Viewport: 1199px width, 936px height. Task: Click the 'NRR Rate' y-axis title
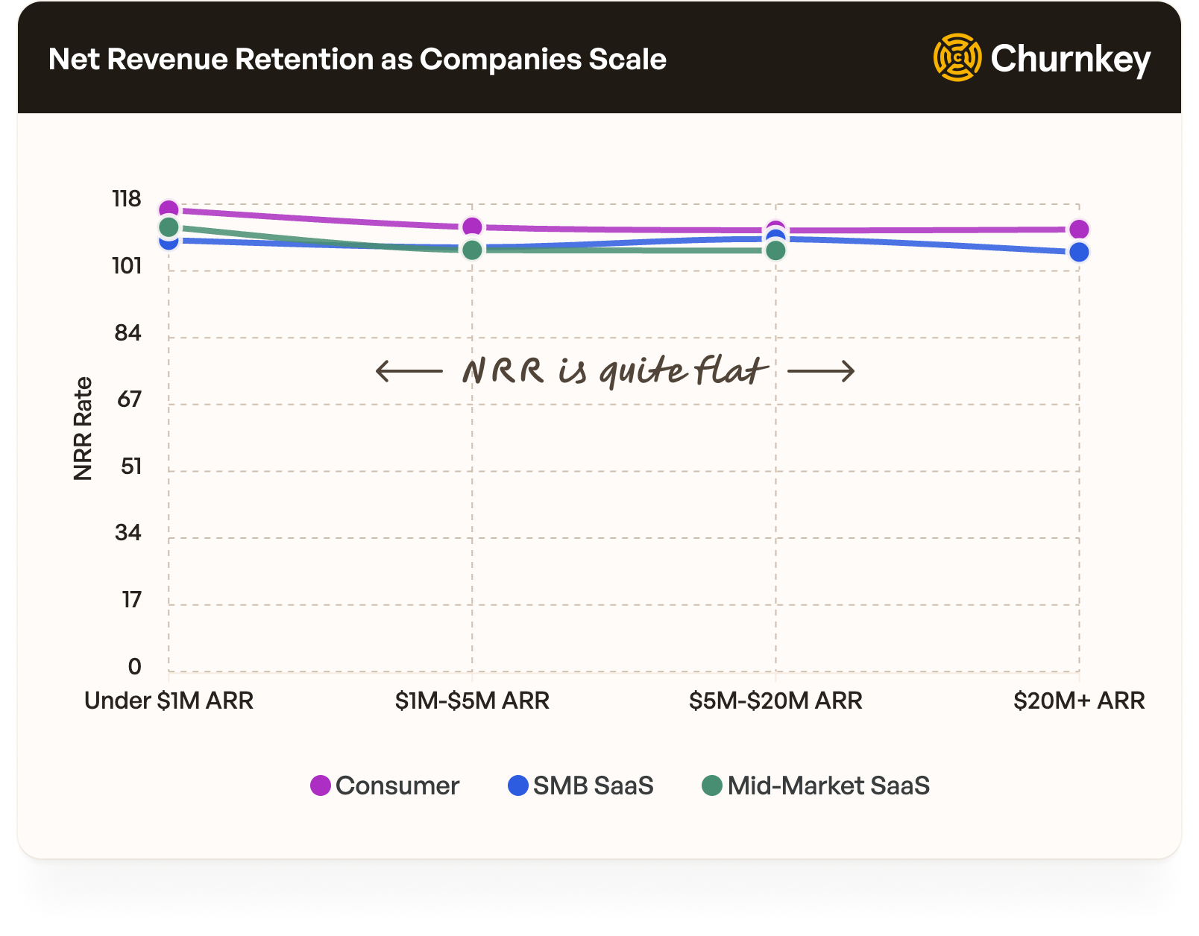point(83,429)
